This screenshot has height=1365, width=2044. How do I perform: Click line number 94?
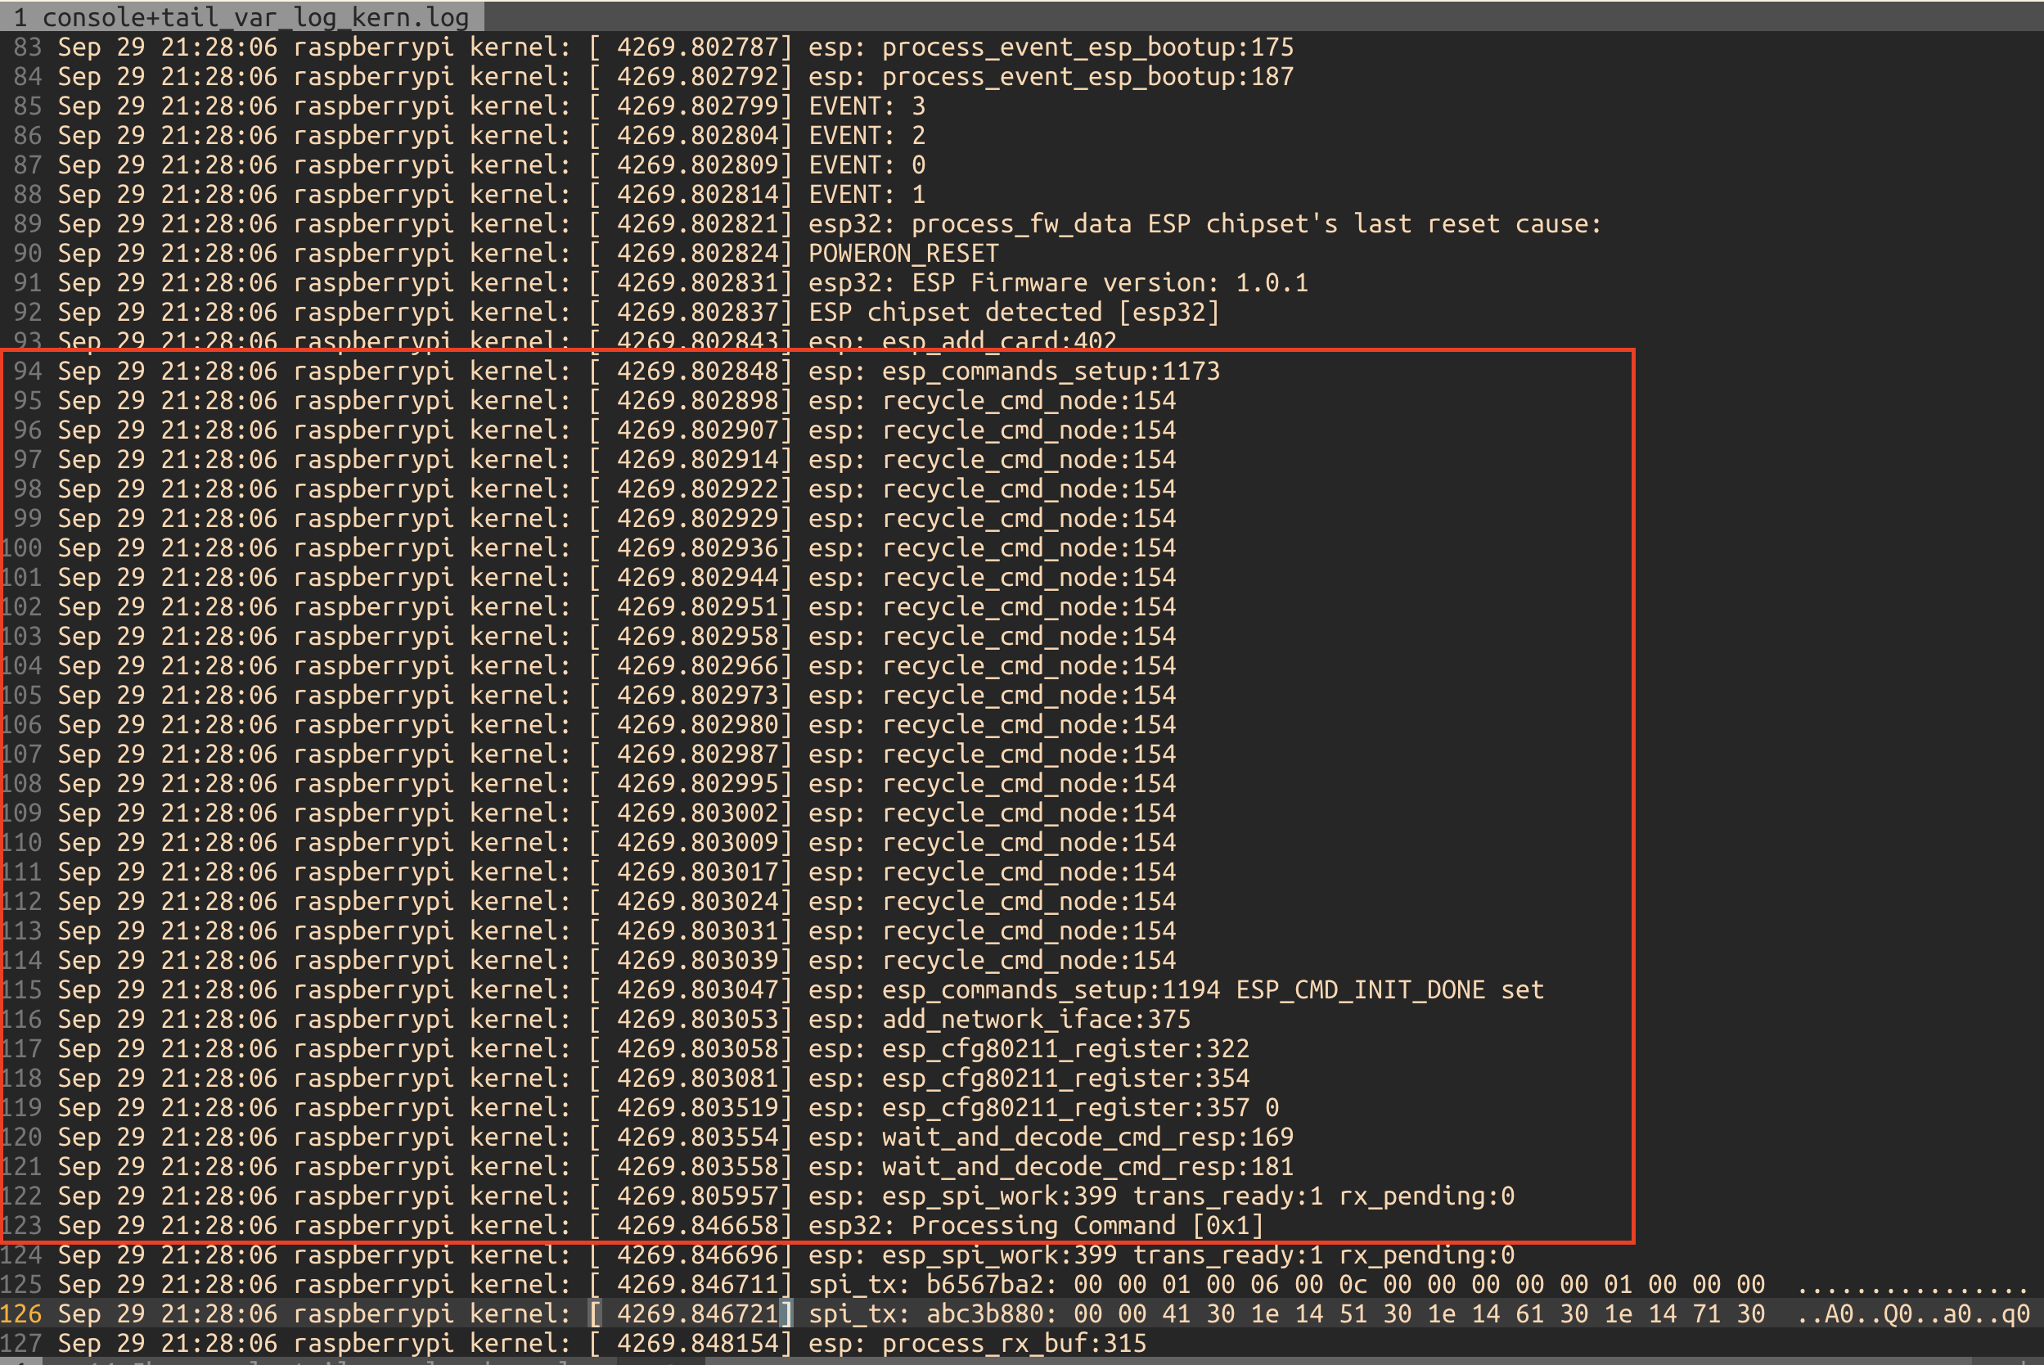[26, 371]
